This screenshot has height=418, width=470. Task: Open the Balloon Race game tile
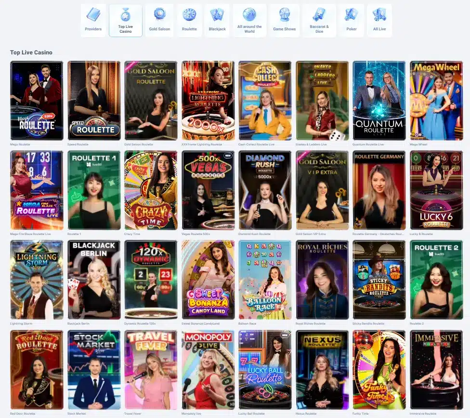(265, 280)
